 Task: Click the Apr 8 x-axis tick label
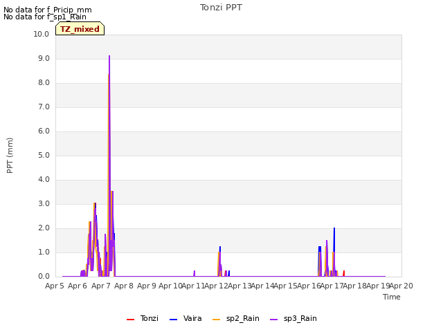point(124,286)
